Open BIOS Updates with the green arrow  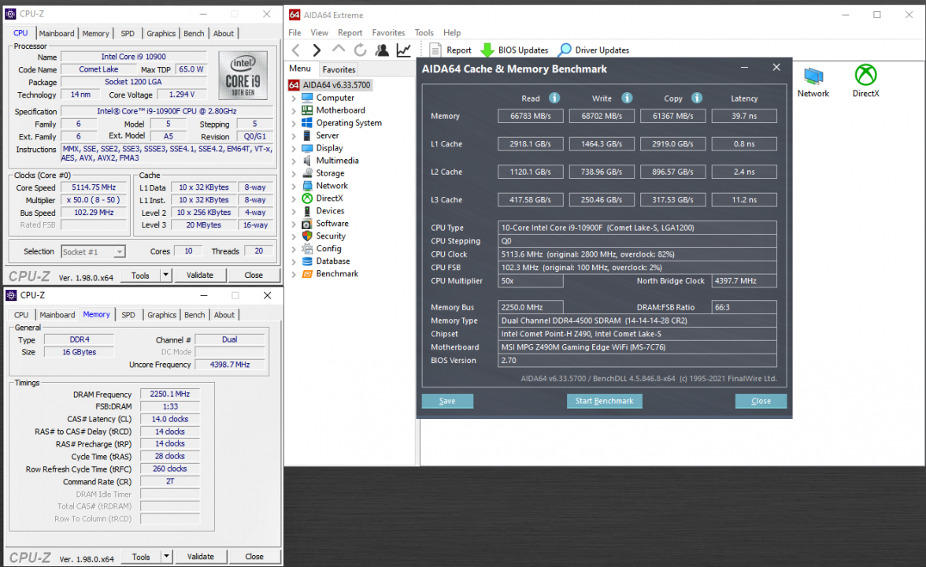coord(487,50)
